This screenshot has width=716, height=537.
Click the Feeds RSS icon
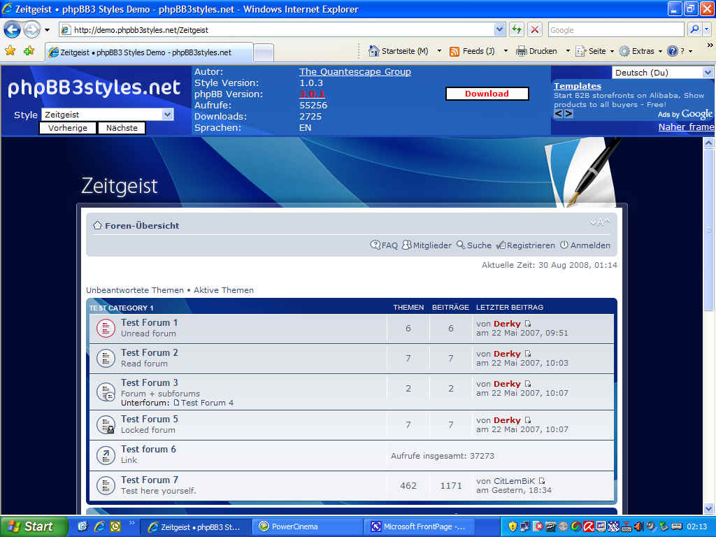click(454, 52)
